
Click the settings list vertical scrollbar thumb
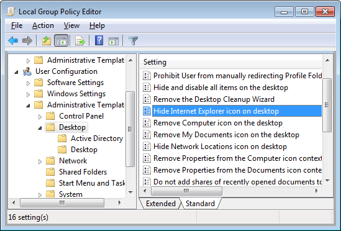tap(327, 105)
